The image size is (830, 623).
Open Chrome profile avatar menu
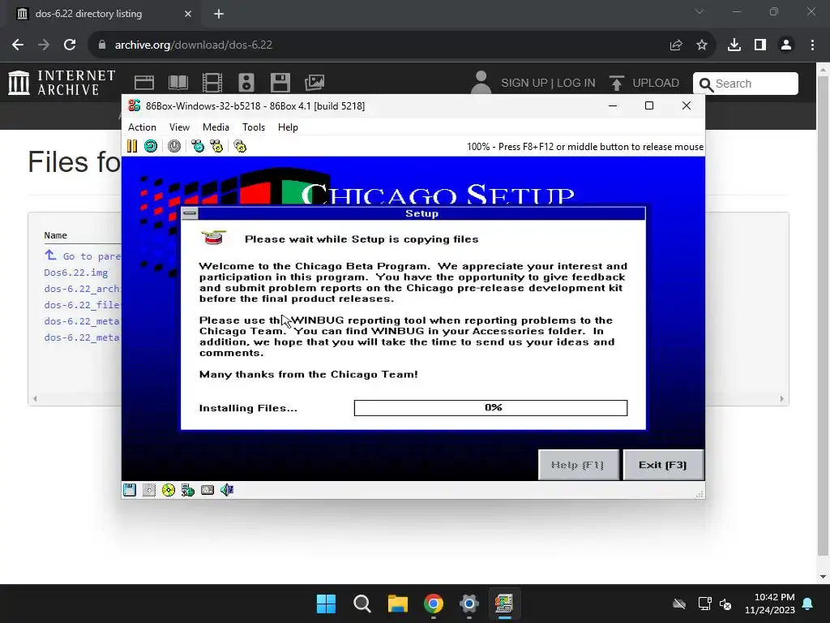pos(786,45)
